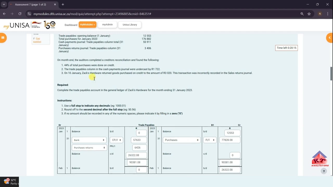Click the debit opening balance field showing 0
The height and width of the screenshot is (187, 333).
tap(141, 133)
